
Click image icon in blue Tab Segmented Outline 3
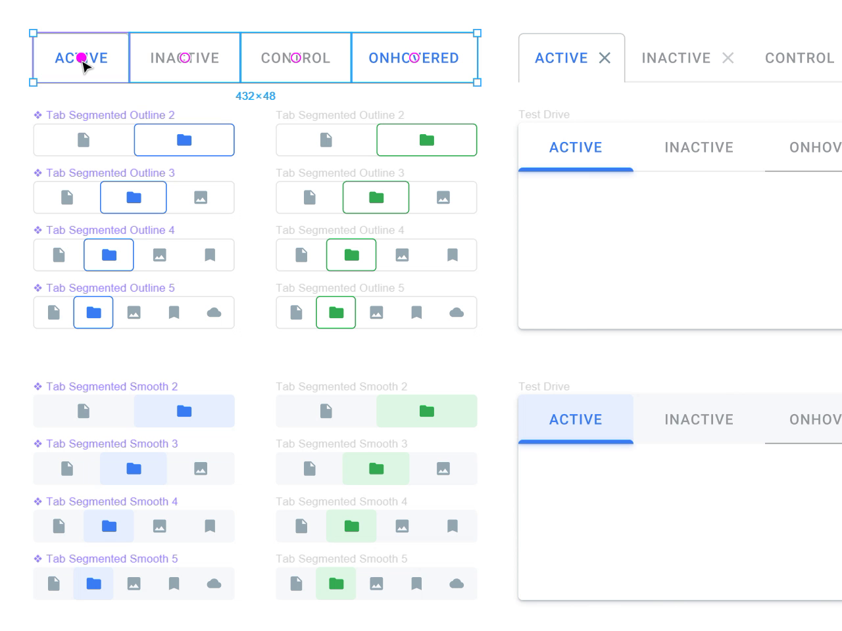pos(201,197)
